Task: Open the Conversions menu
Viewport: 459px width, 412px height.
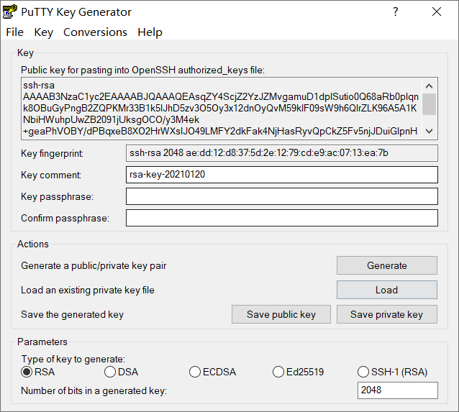Action: [95, 32]
